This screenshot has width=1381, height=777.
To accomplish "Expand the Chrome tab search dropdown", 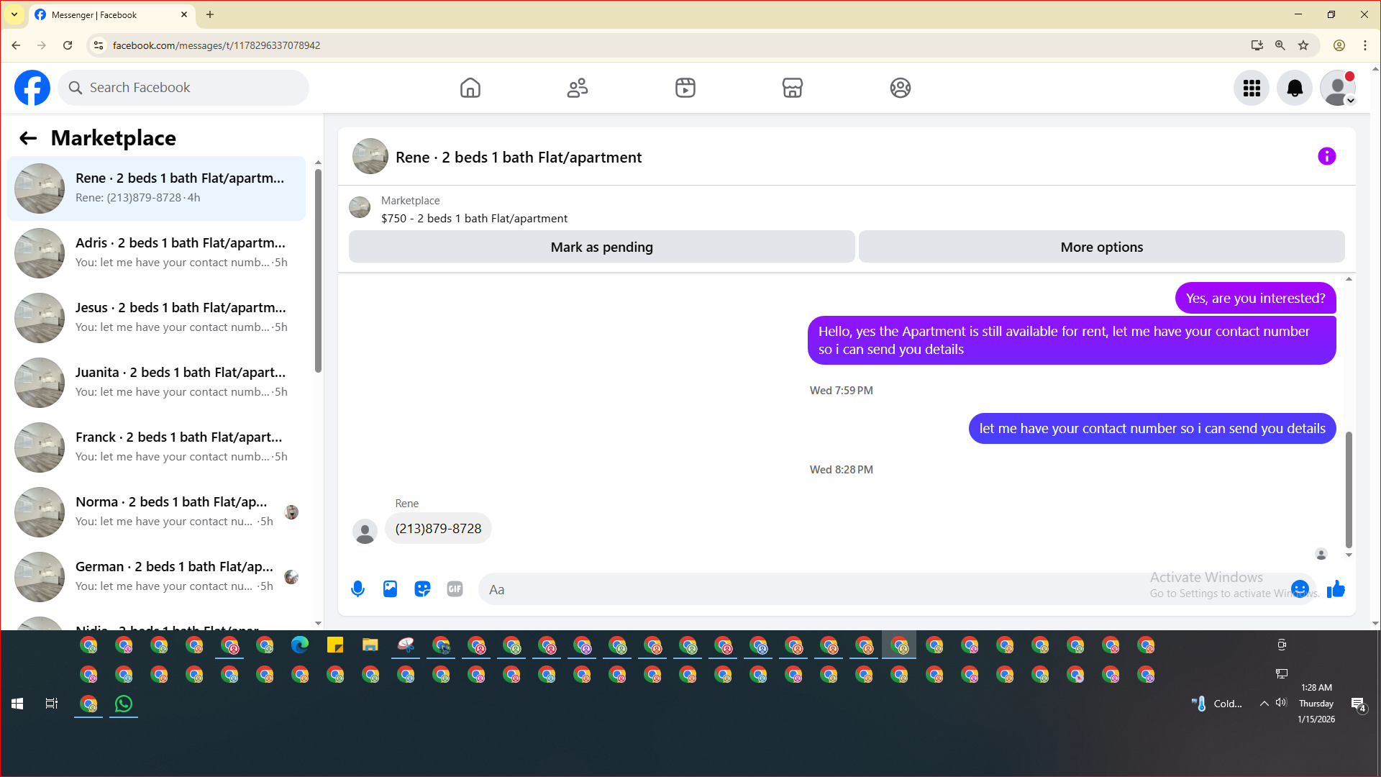I will pos(14,14).
